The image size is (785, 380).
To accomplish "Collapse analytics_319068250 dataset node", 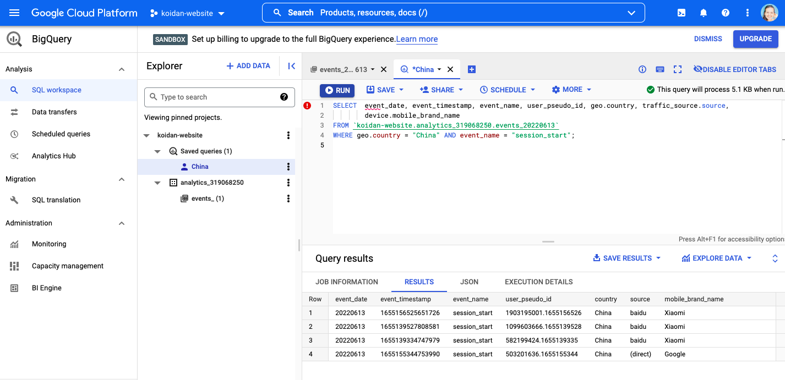I will pos(157,183).
